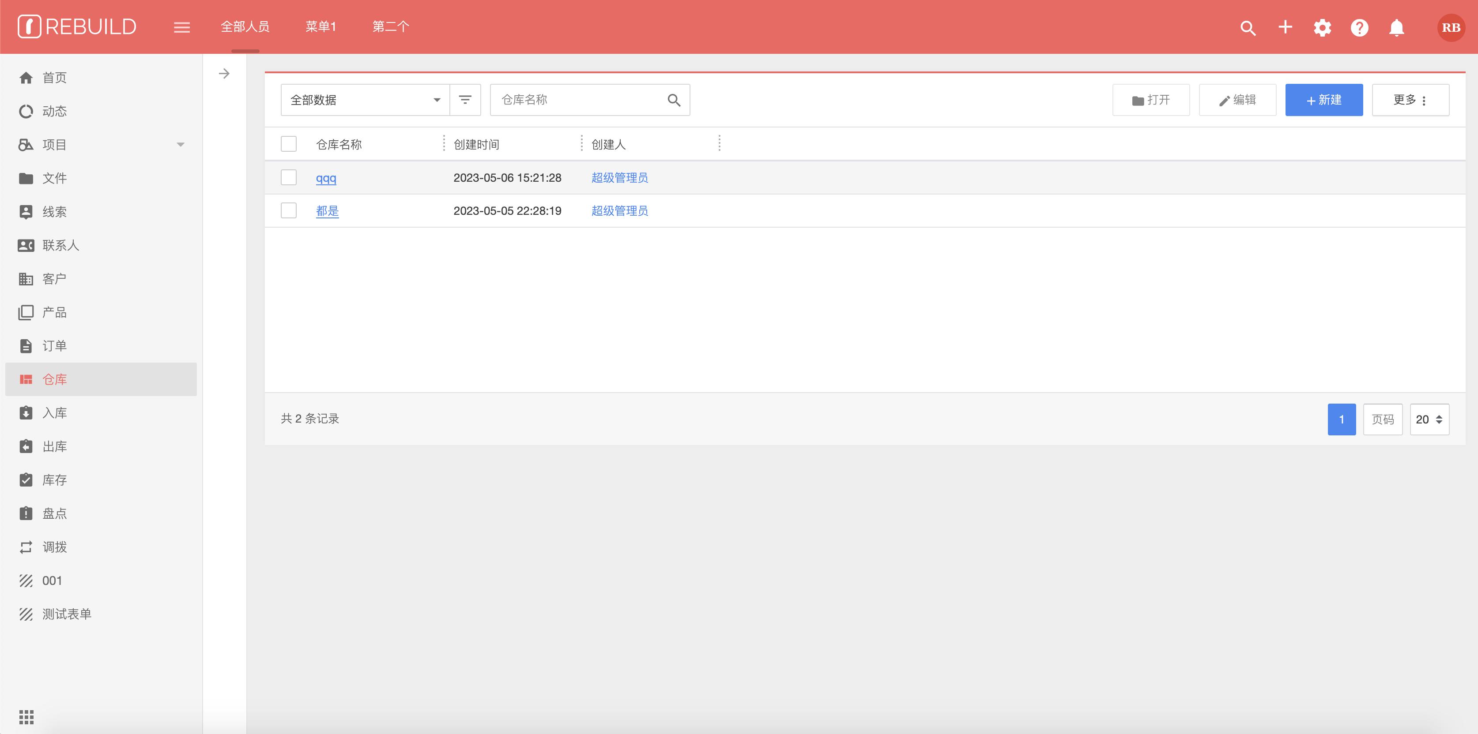Open 库存 in the sidebar menu
Viewport: 1478px width, 734px height.
(x=54, y=480)
